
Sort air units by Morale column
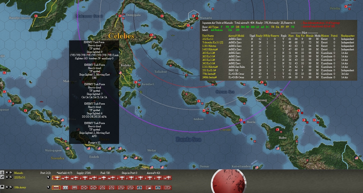(309, 36)
